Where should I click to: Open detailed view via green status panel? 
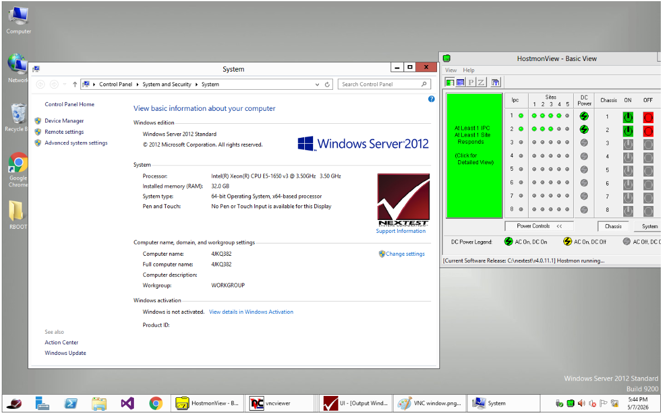click(x=474, y=155)
